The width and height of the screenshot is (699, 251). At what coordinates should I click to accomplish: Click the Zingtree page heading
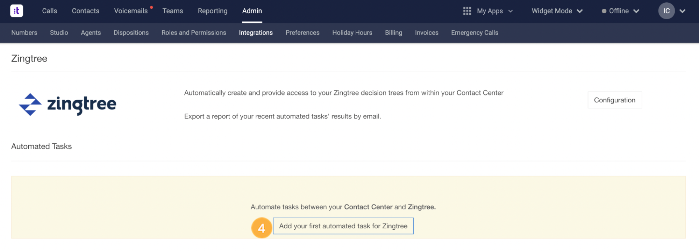pyautogui.click(x=29, y=58)
